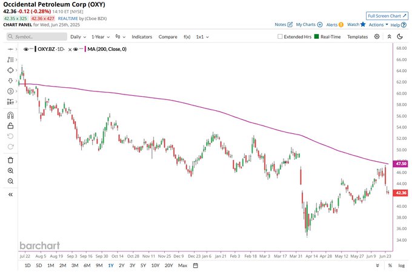The width and height of the screenshot is (412, 272).
Task: Click the magnet snap tool icon
Action: tap(10, 116)
